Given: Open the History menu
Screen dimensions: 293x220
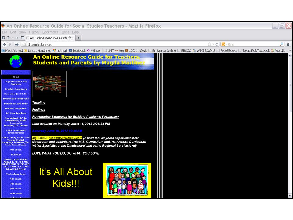Looking at the screenshot, I should tap(34, 32).
